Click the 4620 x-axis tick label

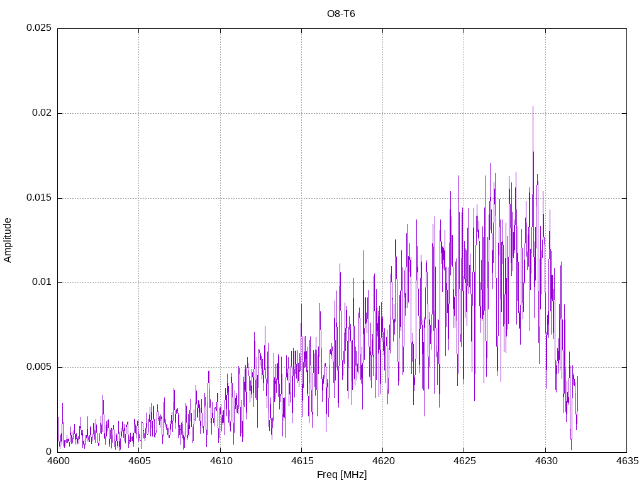coord(382,462)
